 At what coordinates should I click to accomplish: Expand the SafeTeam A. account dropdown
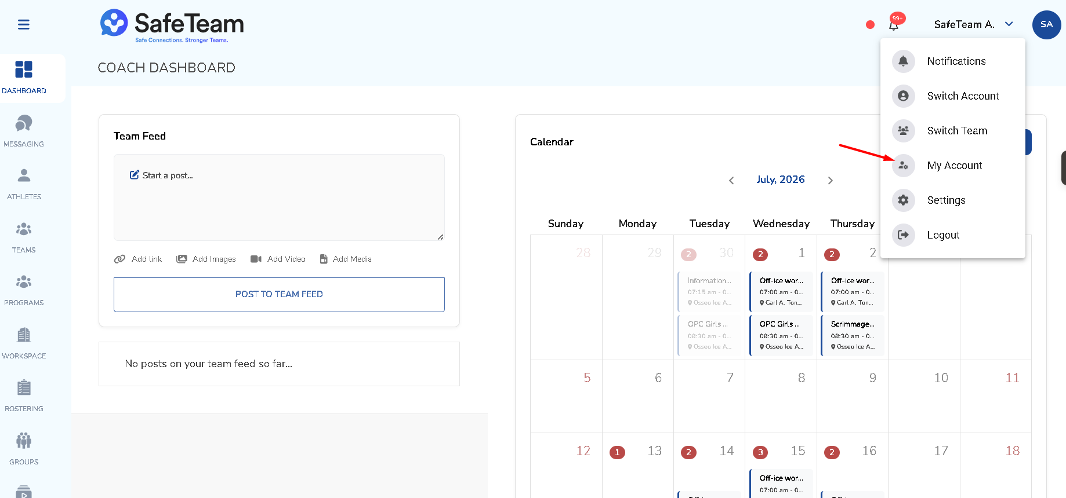click(973, 24)
